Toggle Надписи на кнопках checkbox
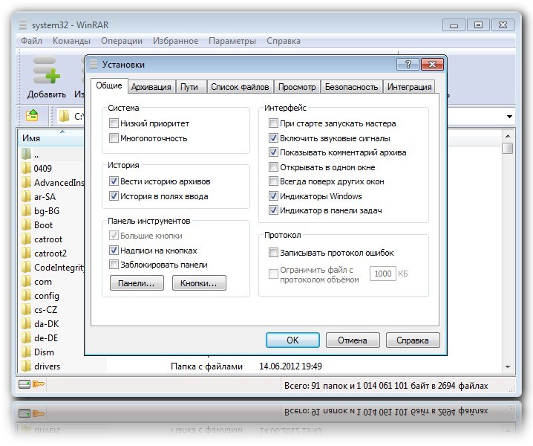 114,251
